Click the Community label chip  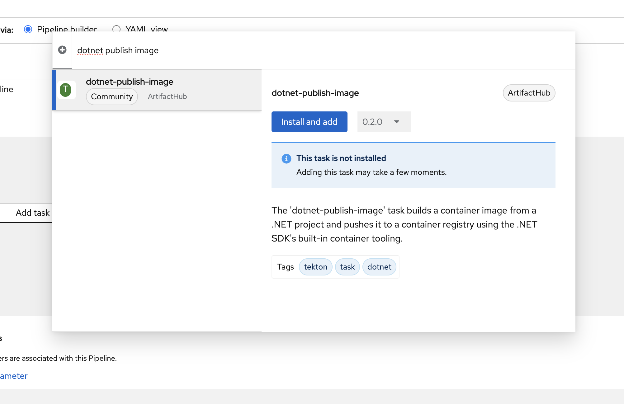112,96
